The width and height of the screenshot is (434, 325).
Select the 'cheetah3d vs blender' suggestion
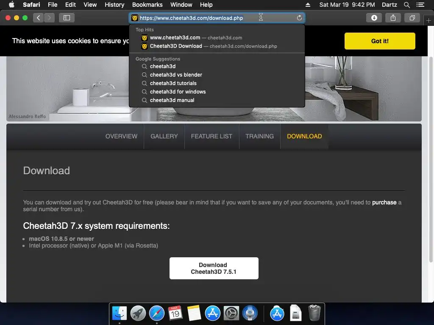(x=217, y=74)
